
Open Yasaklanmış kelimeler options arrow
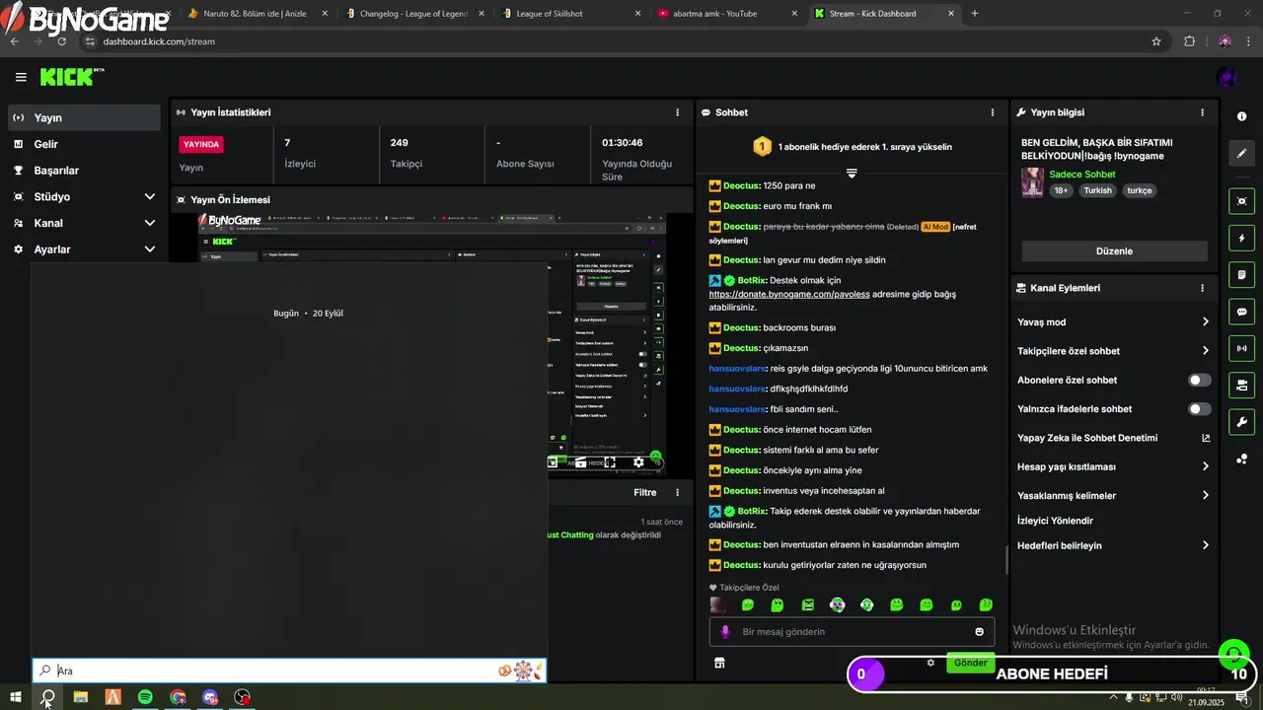pos(1206,495)
